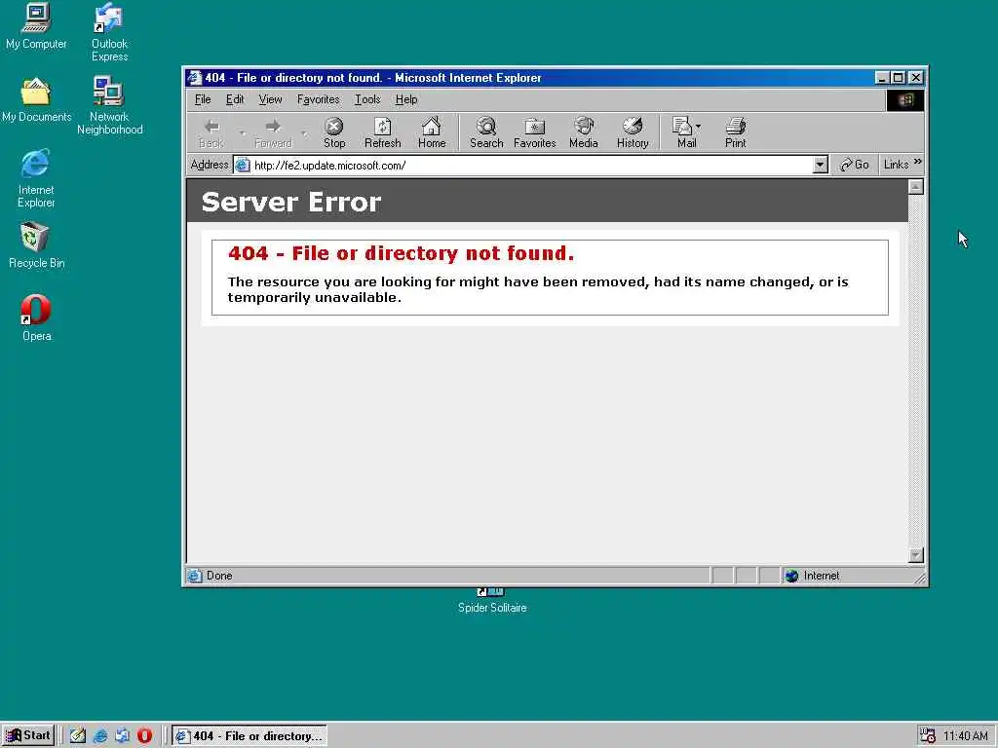The width and height of the screenshot is (998, 748).
Task: Print the current page
Action: tap(735, 132)
